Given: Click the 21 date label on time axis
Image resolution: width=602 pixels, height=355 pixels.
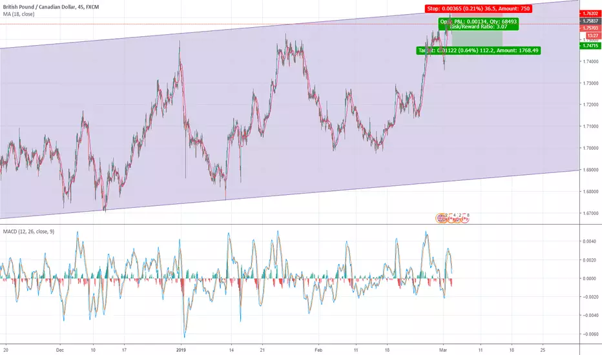Looking at the screenshot, I should [262, 350].
